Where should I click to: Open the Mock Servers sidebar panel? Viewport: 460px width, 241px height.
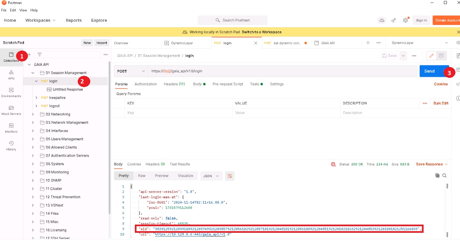point(11,110)
